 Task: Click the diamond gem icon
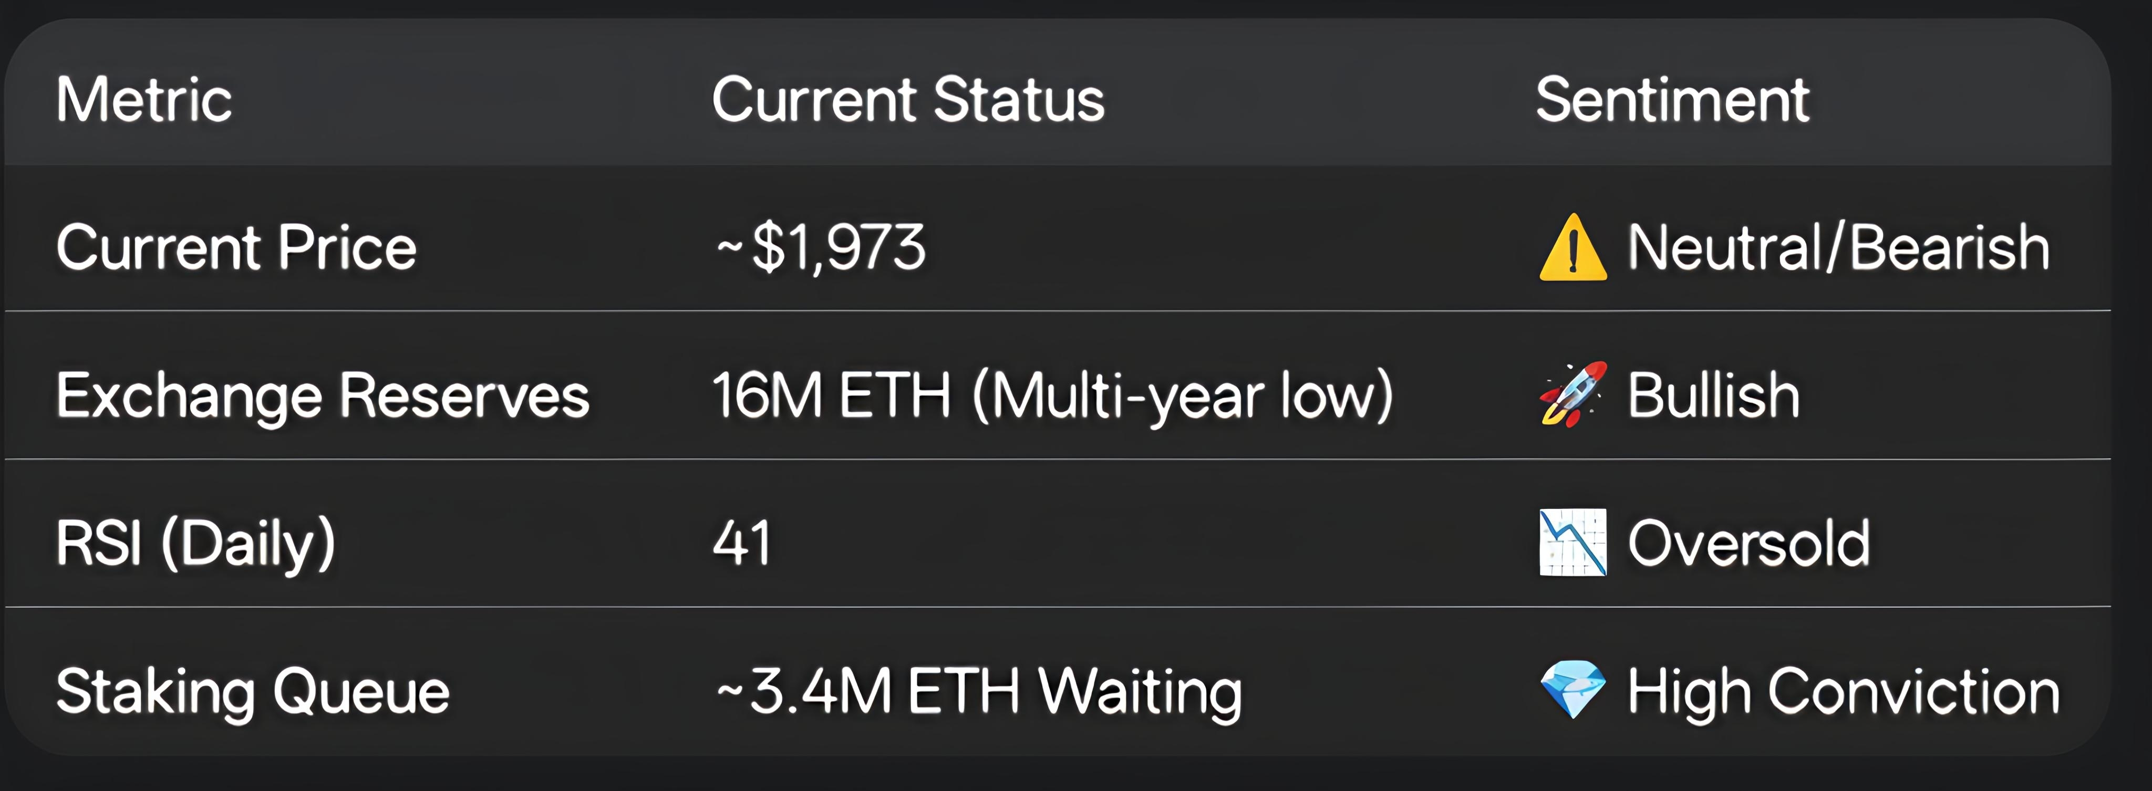(x=1572, y=690)
